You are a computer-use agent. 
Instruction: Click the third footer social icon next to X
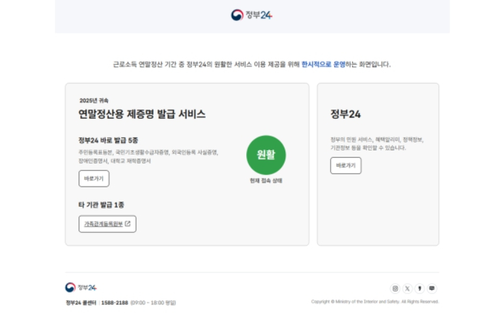point(420,288)
